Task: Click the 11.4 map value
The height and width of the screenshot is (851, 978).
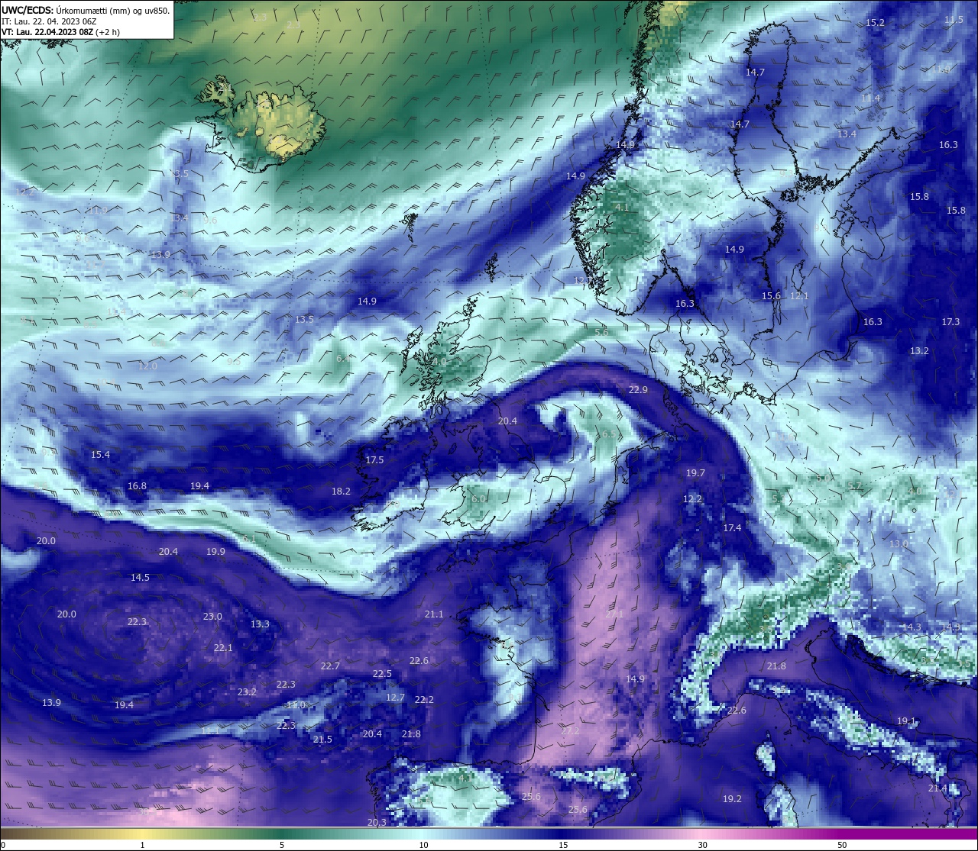Action: pos(870,98)
